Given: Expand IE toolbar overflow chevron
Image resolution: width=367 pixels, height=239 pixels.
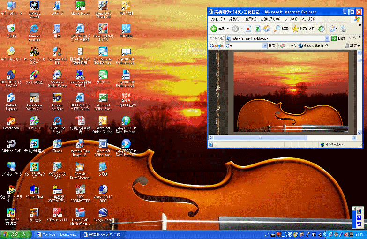Looking at the screenshot, I should coord(360,25).
